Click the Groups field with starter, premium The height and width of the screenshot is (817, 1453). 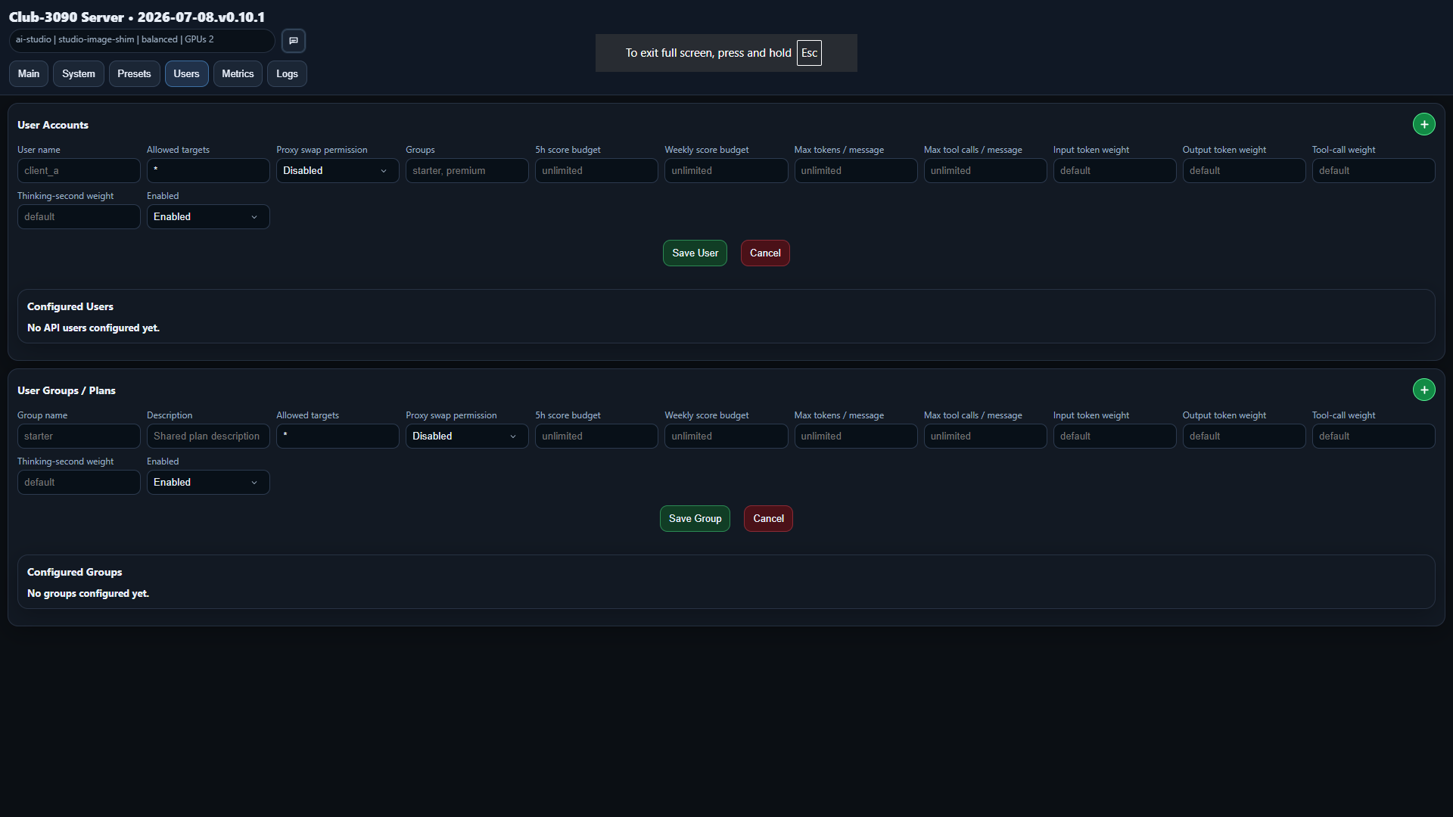[467, 171]
